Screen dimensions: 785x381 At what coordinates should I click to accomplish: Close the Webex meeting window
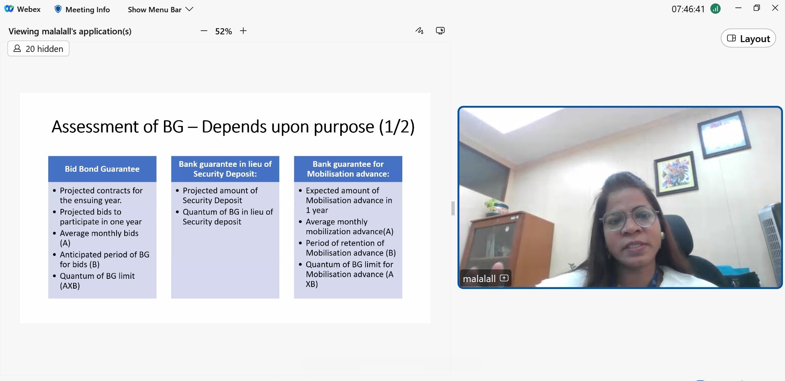[x=775, y=8]
